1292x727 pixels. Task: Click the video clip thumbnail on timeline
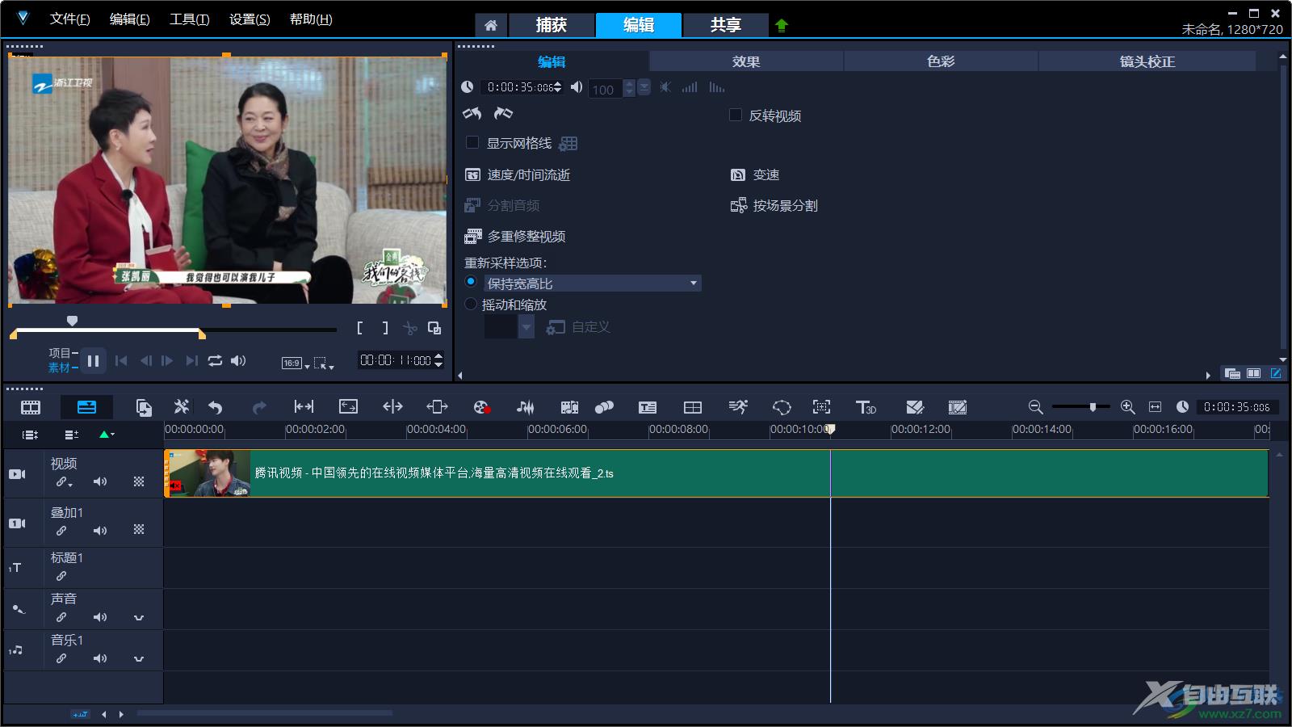point(208,473)
